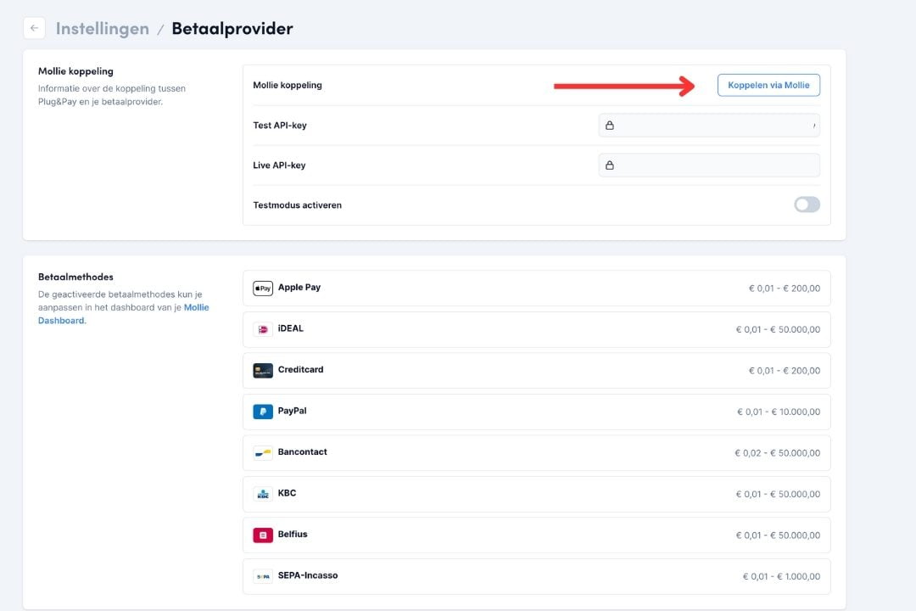Image resolution: width=916 pixels, height=611 pixels.
Task: Click the iDEAL logo icon
Action: [263, 329]
